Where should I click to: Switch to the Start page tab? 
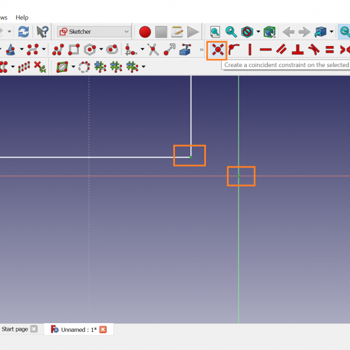(15, 329)
